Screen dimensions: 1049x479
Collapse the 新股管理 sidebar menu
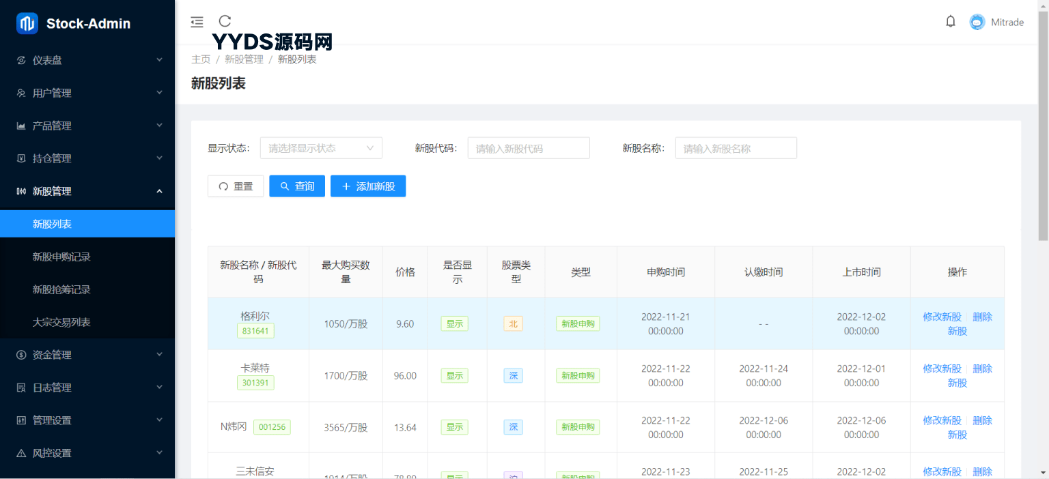tap(87, 191)
